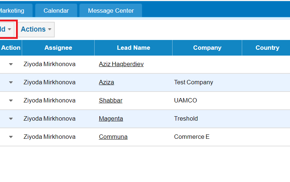290x182 pixels.
Task: Sort by Assignee column header
Action: pos(58,48)
